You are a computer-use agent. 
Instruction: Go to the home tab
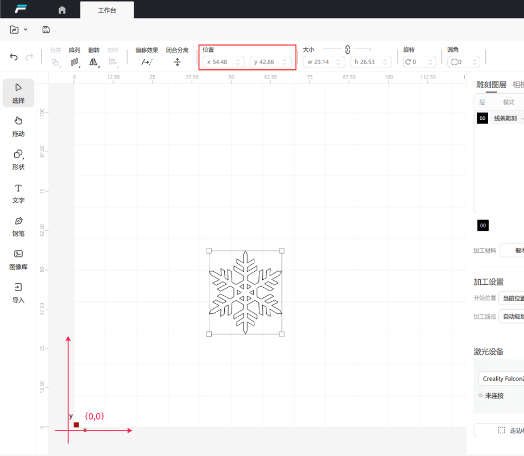(x=62, y=10)
